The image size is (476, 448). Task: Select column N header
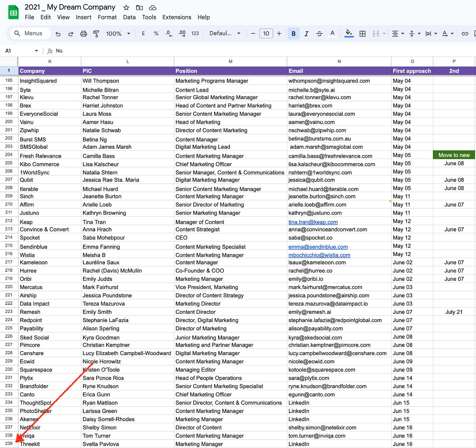[339, 61]
